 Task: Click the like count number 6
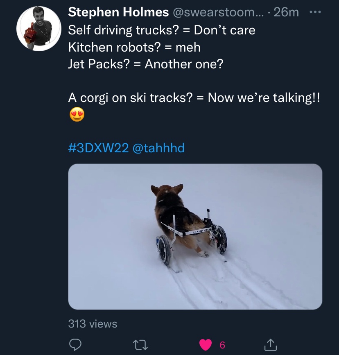222,345
